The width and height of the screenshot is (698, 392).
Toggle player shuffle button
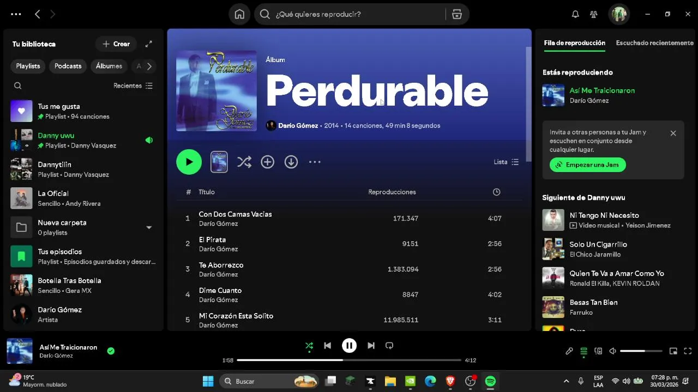pos(309,346)
